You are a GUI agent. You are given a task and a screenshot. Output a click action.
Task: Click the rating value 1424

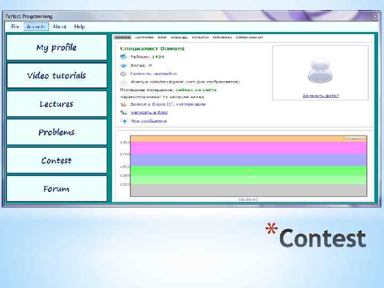(158, 57)
